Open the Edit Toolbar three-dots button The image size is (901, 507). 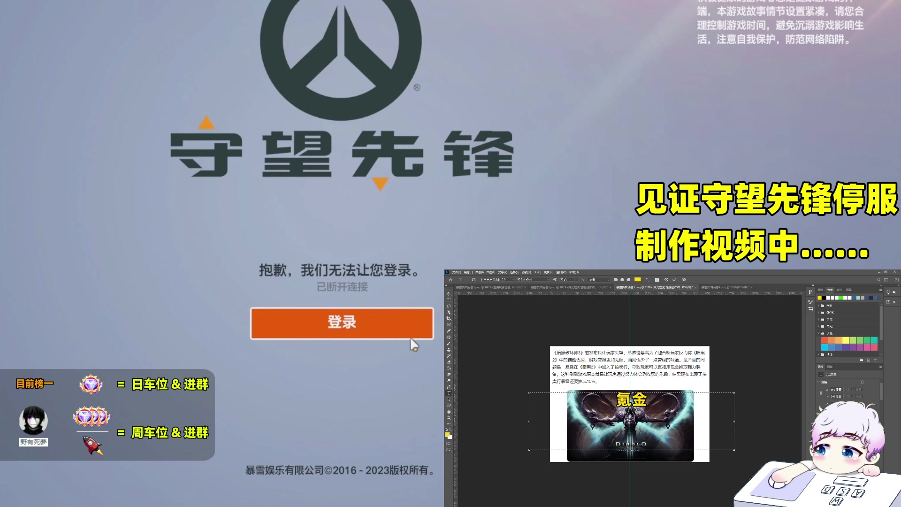pos(449,424)
